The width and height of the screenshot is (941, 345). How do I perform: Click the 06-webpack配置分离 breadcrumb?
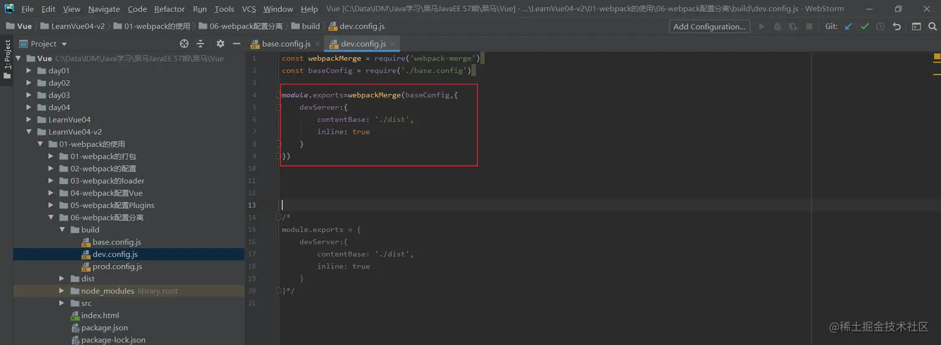(x=240, y=26)
